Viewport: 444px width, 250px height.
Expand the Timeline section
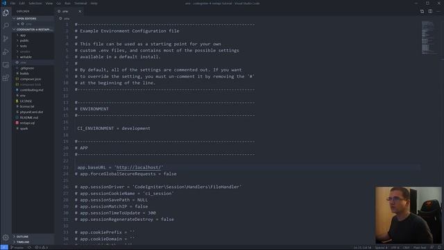(x=33, y=242)
